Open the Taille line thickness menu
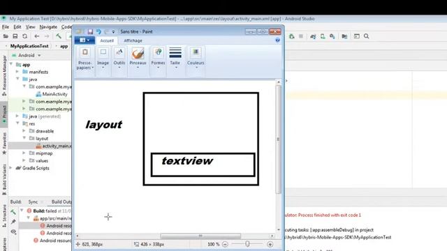 (175, 59)
